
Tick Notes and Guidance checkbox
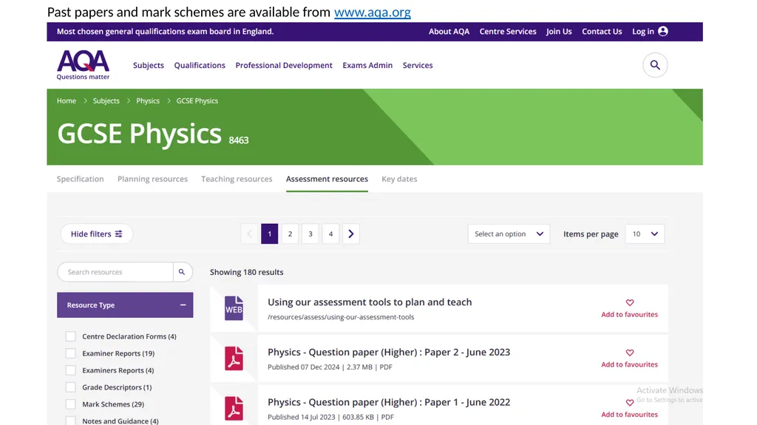pos(70,421)
